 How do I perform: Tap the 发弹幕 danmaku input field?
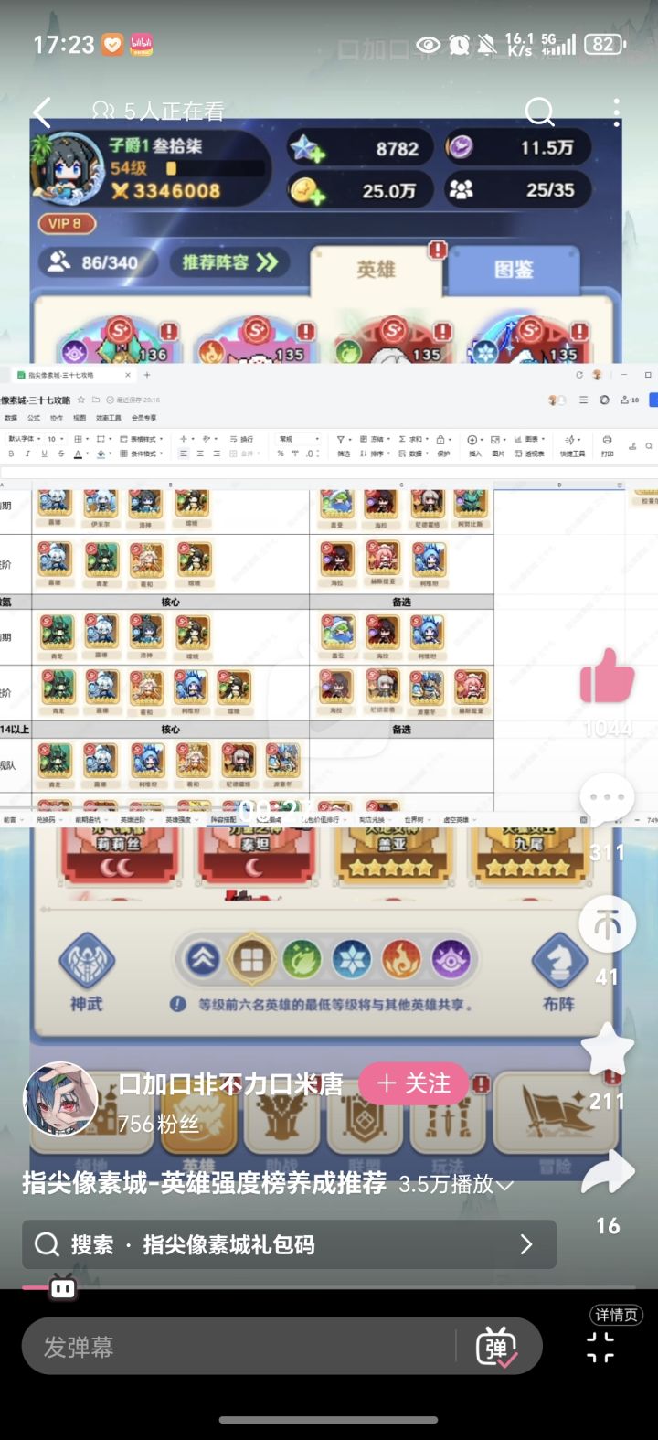pos(238,1347)
